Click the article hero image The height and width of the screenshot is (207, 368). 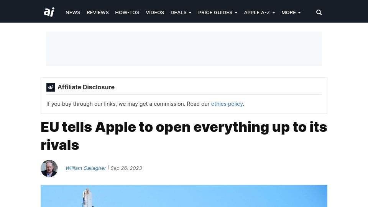click(x=184, y=196)
